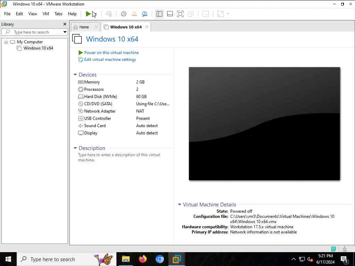Click the Library search input field

pyautogui.click(x=34, y=32)
